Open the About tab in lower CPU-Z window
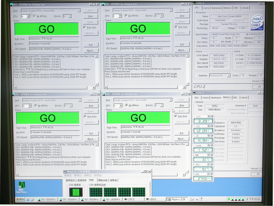Screen dimensions: 274x206 (244, 98)
